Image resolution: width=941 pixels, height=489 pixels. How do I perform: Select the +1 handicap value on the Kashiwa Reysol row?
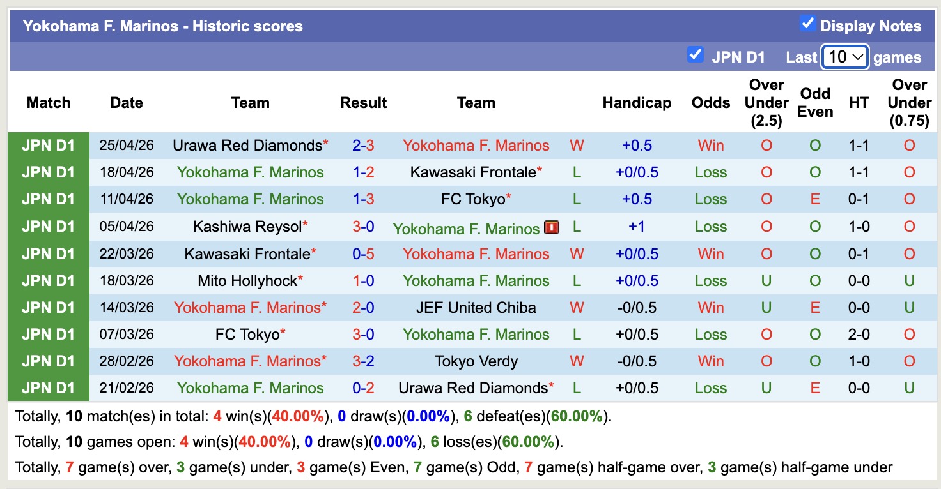point(637,226)
